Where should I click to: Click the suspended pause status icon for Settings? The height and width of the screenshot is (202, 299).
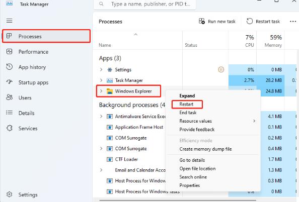(221, 69)
